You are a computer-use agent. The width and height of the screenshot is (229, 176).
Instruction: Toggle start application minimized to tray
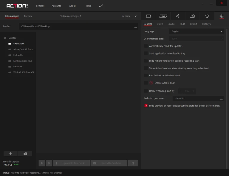pos(146,53)
